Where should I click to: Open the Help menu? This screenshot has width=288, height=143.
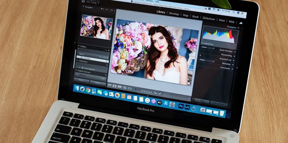tap(157, 2)
